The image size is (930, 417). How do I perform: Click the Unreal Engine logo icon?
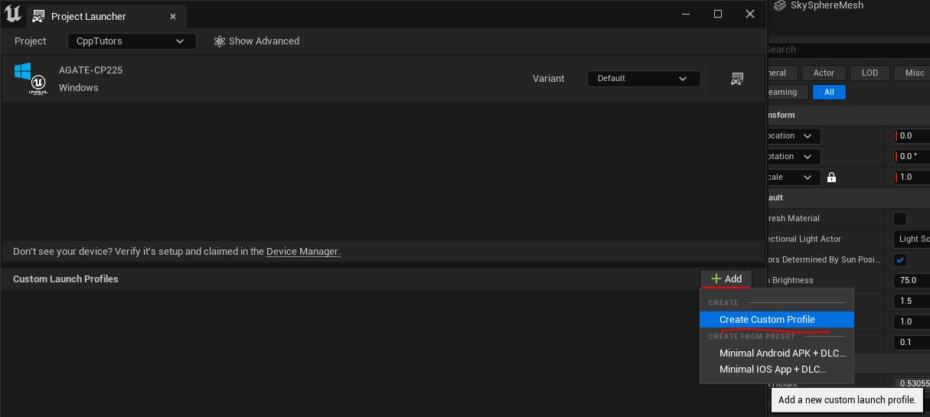tap(13, 14)
